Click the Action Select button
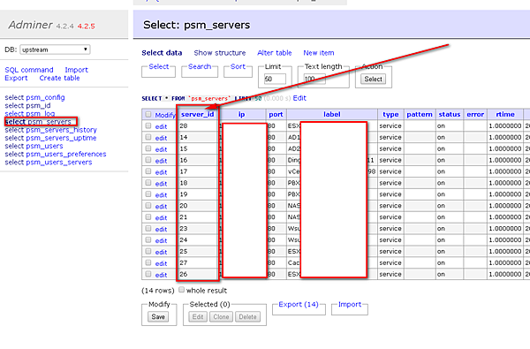Image resolution: width=530 pixels, height=349 pixels. (x=373, y=80)
